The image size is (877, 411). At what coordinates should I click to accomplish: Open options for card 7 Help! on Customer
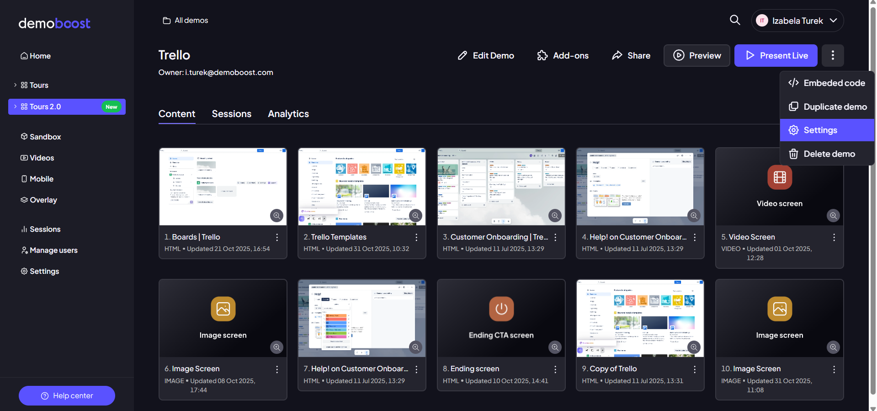click(x=416, y=369)
